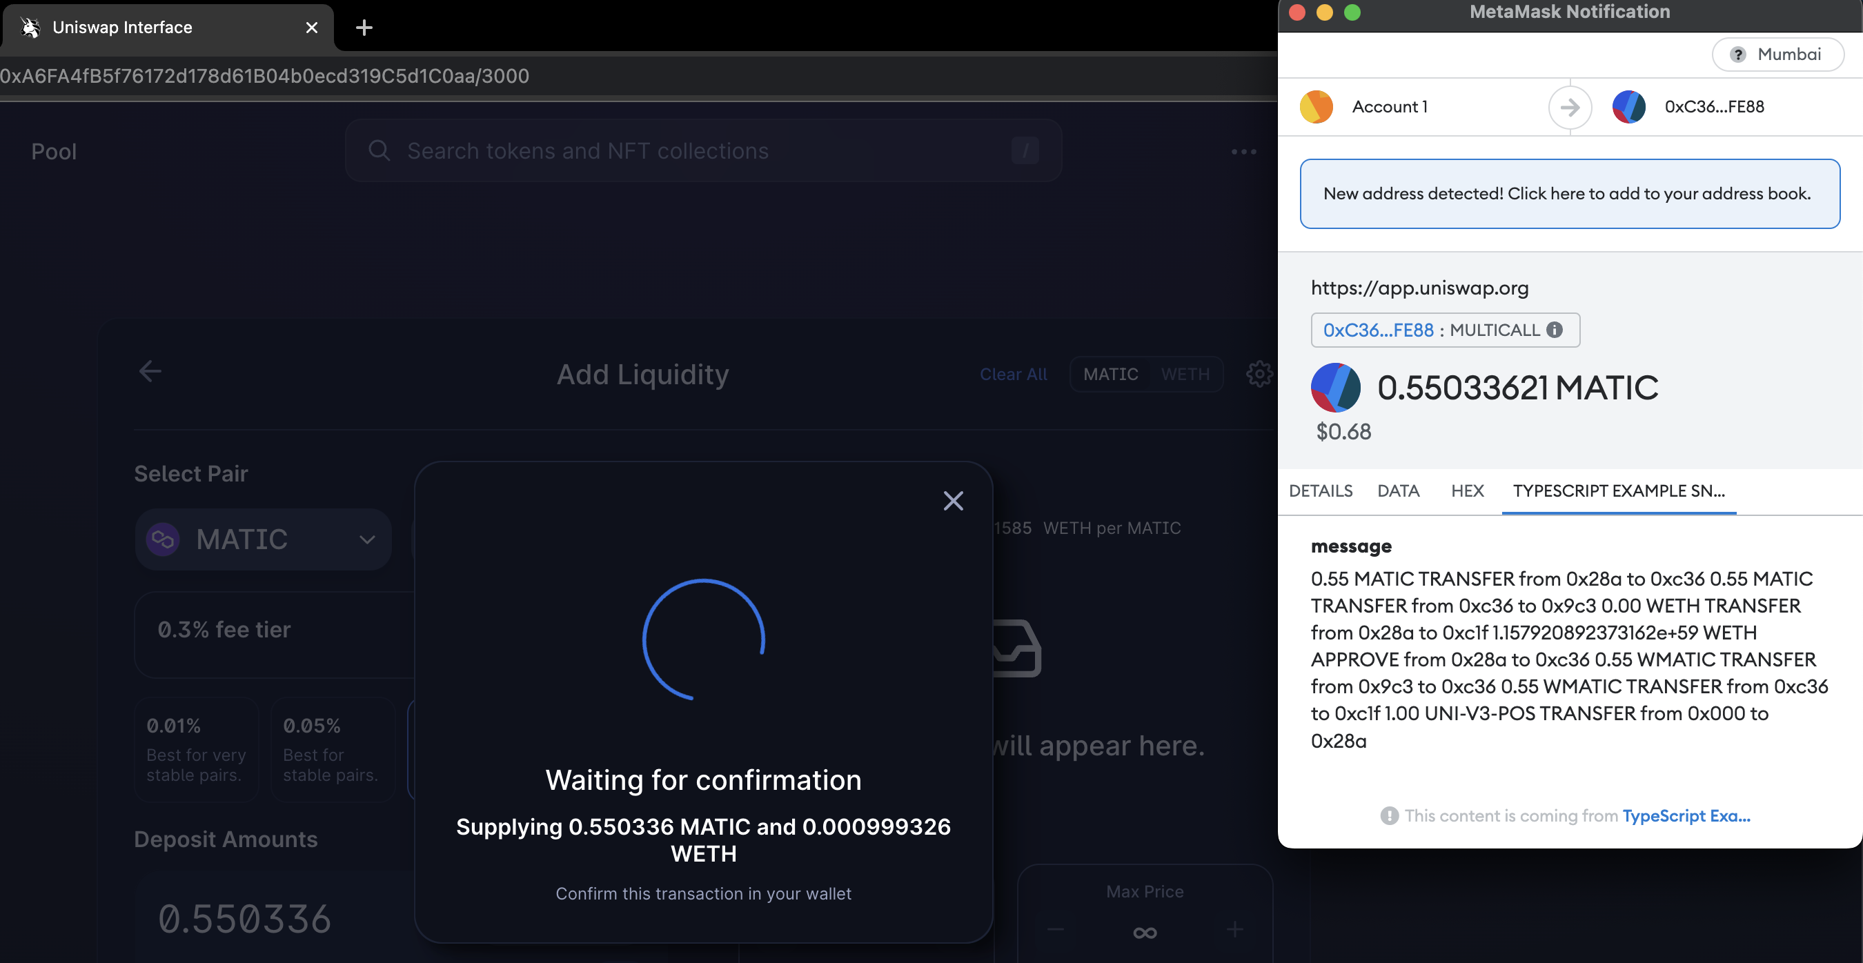The image size is (1863, 963).
Task: Select the 0.05% fee tier option
Action: tap(332, 748)
